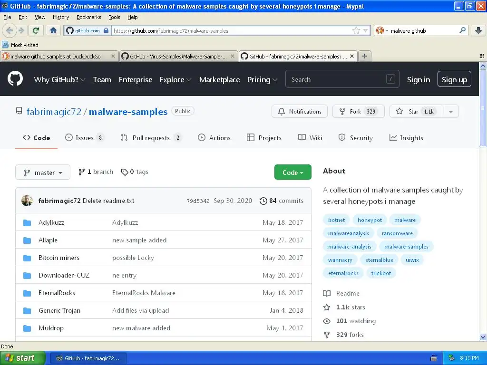Click the wannacry topic tag
Screen dimensions: 487x365
(340, 260)
